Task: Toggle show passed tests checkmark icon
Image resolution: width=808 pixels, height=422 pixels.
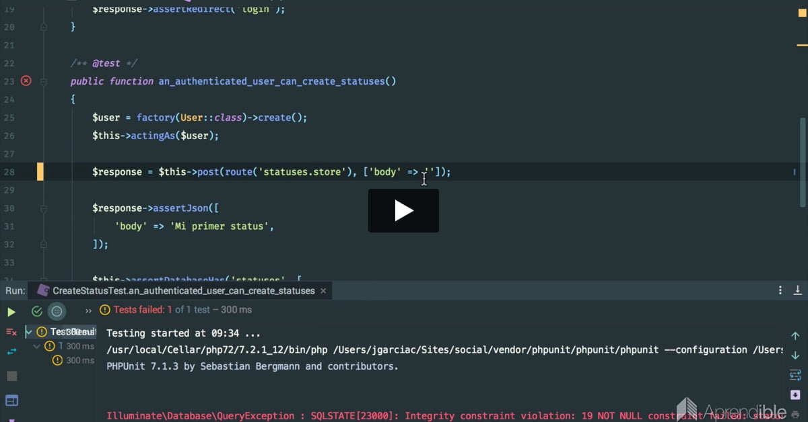Action: [x=37, y=311]
